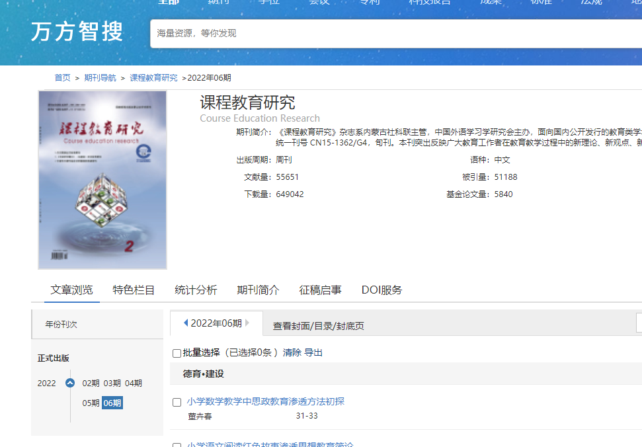Select the 期刊简介 tab

[258, 290]
